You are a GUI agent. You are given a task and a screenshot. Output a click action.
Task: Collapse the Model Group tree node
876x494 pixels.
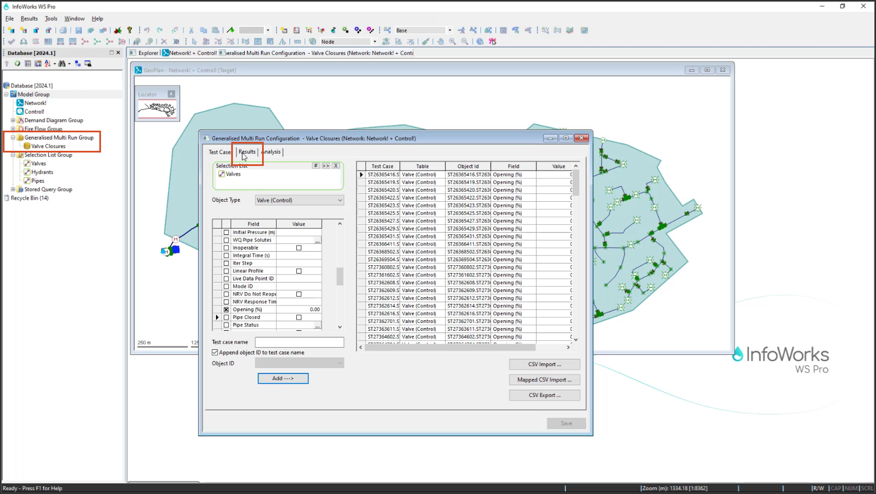[x=6, y=94]
